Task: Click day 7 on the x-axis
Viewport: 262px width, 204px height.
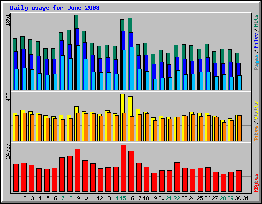Action: pos(63,198)
